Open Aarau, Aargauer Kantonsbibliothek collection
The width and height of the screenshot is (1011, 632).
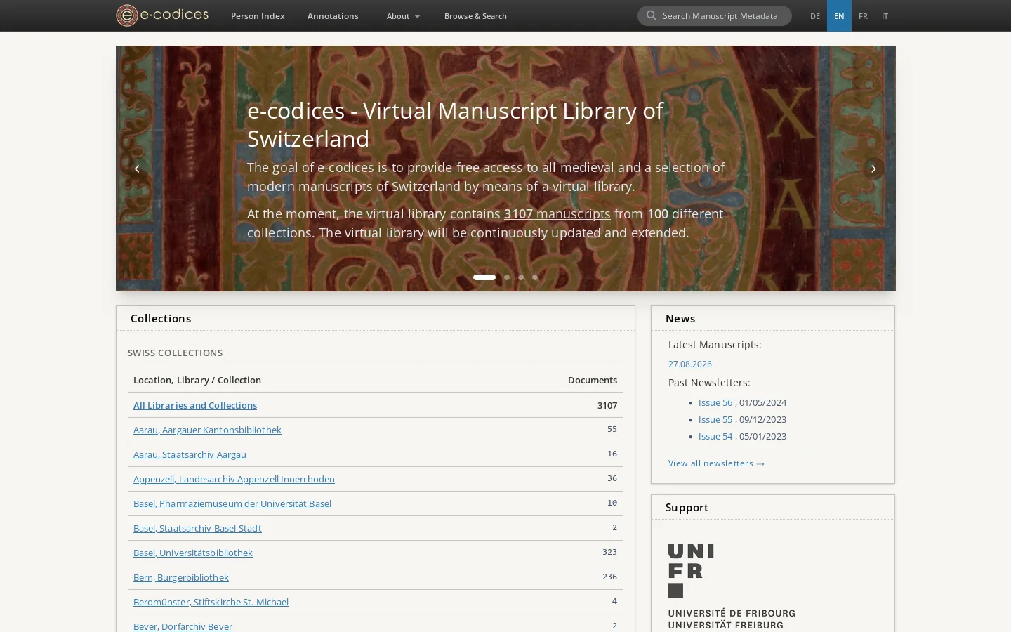[207, 430]
